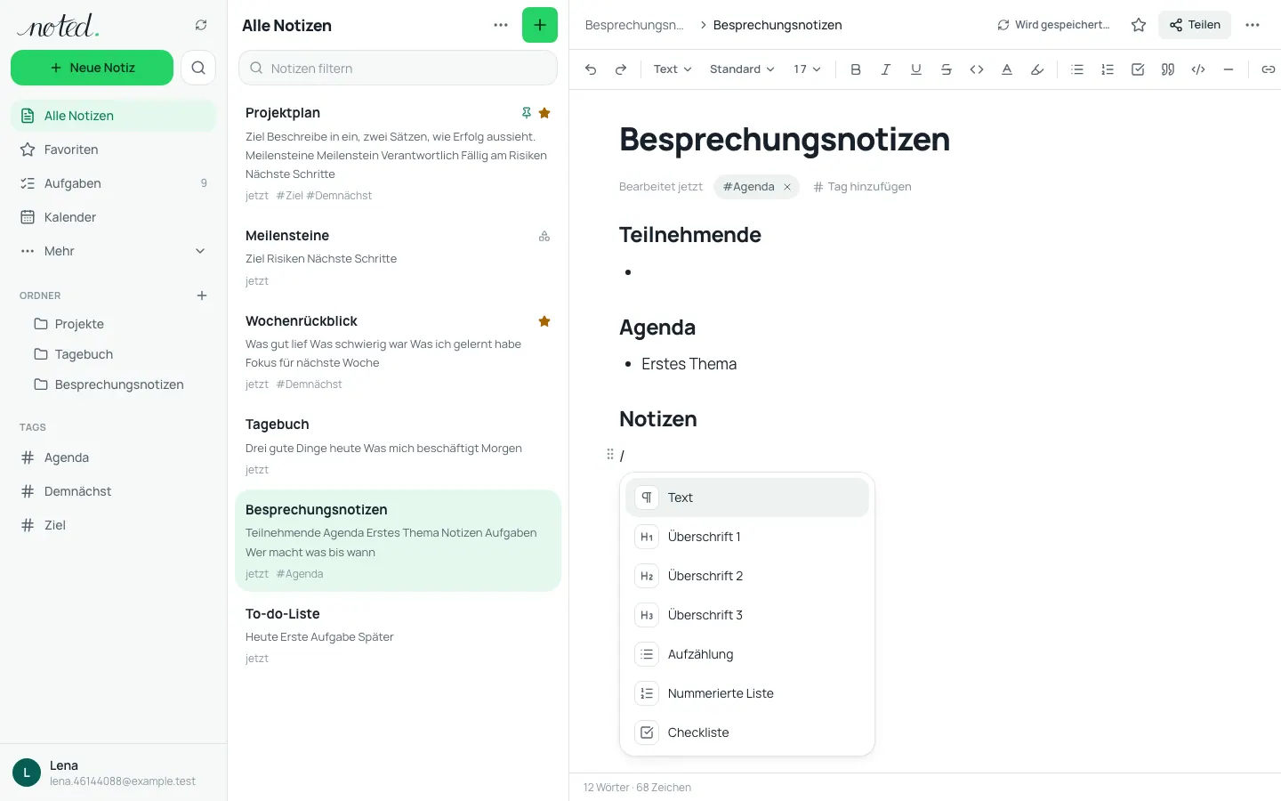Click the Teilen share button
Viewport: 1281px width, 801px height.
(x=1195, y=25)
